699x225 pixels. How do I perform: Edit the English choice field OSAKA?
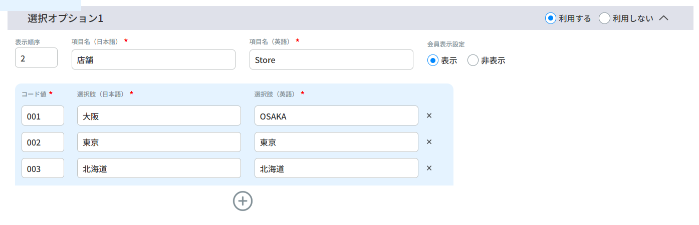[x=336, y=115]
